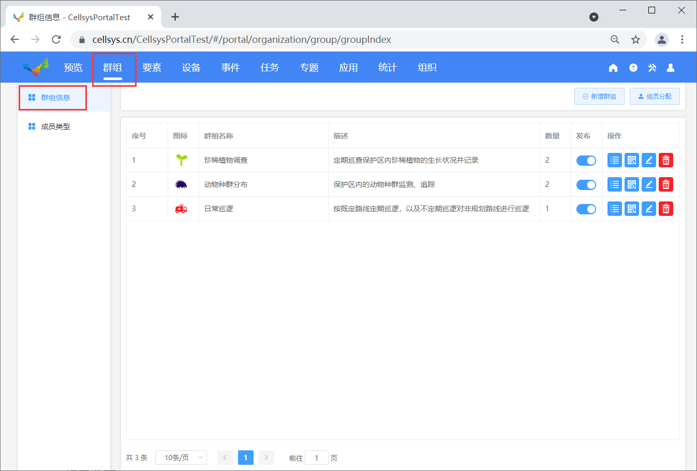
Task: Expand the browser tab search dropdown arrow
Action: [594, 17]
